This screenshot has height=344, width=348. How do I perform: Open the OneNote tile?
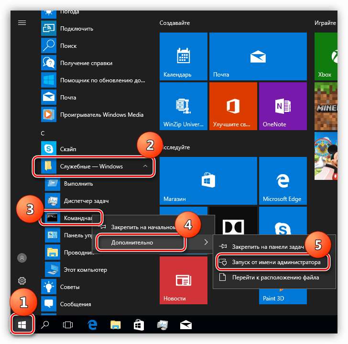pos(283,106)
